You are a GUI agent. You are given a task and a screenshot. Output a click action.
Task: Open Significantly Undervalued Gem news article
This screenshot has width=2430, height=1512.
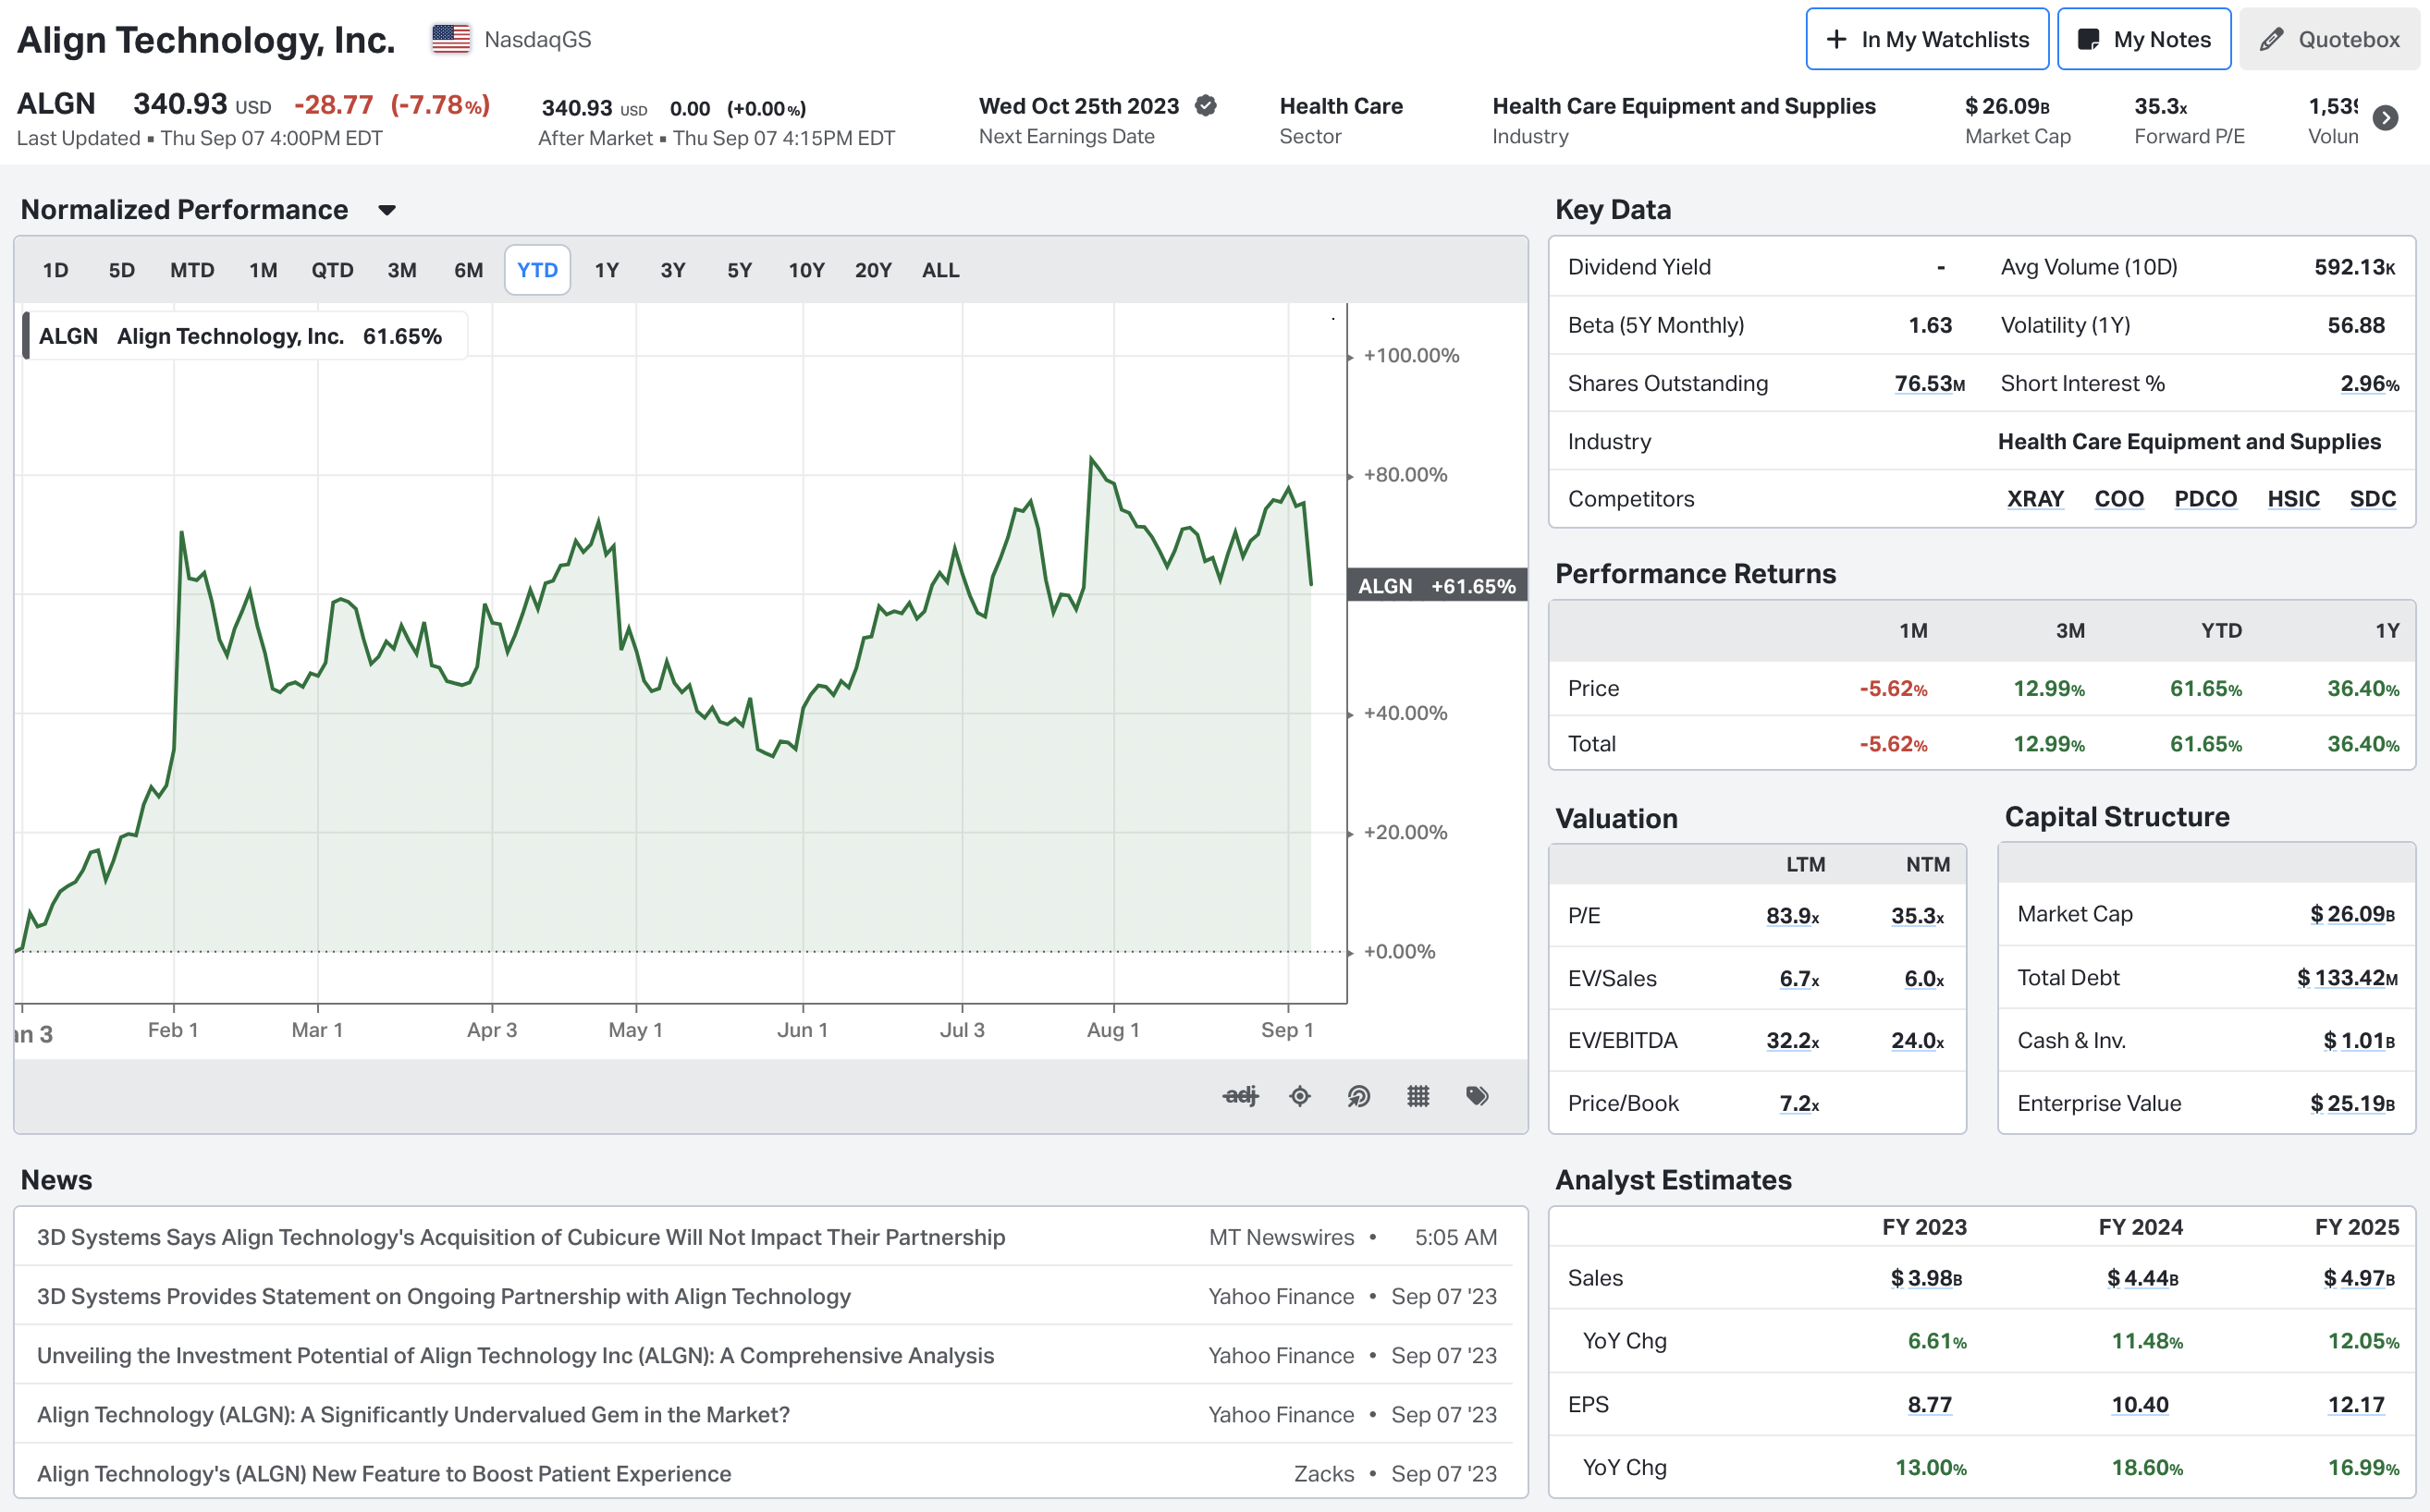click(413, 1414)
